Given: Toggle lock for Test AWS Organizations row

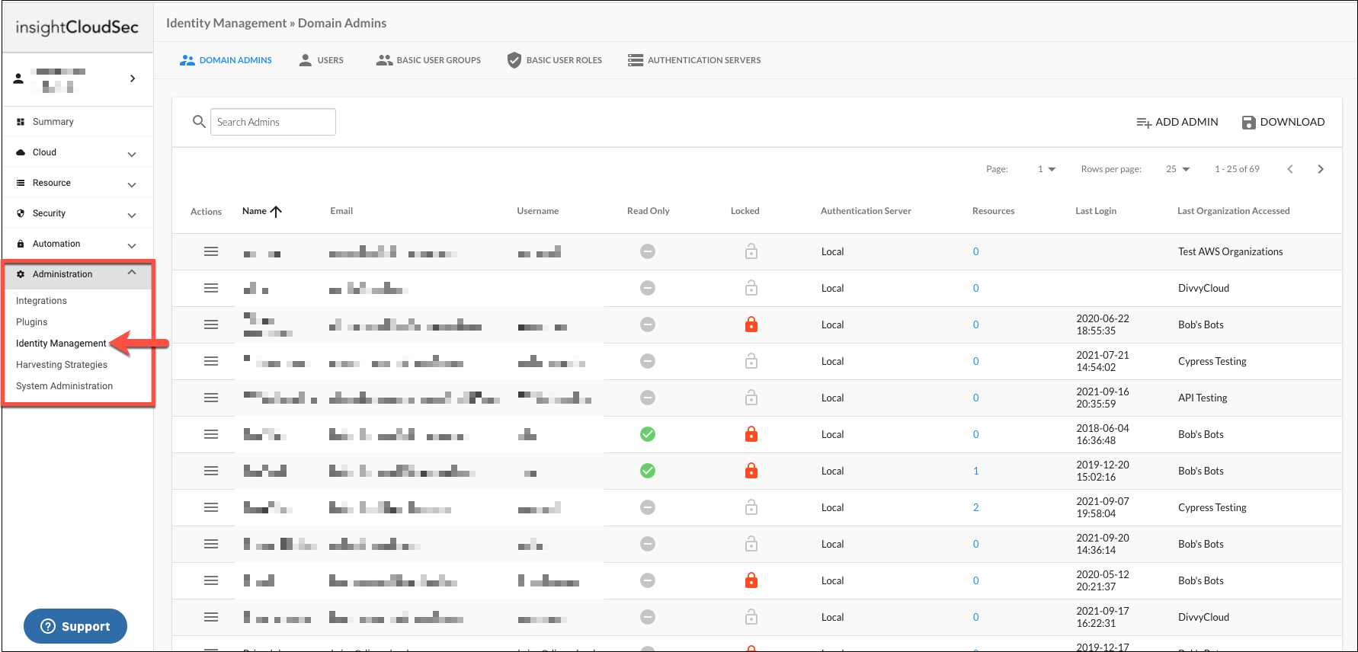Looking at the screenshot, I should pos(751,251).
